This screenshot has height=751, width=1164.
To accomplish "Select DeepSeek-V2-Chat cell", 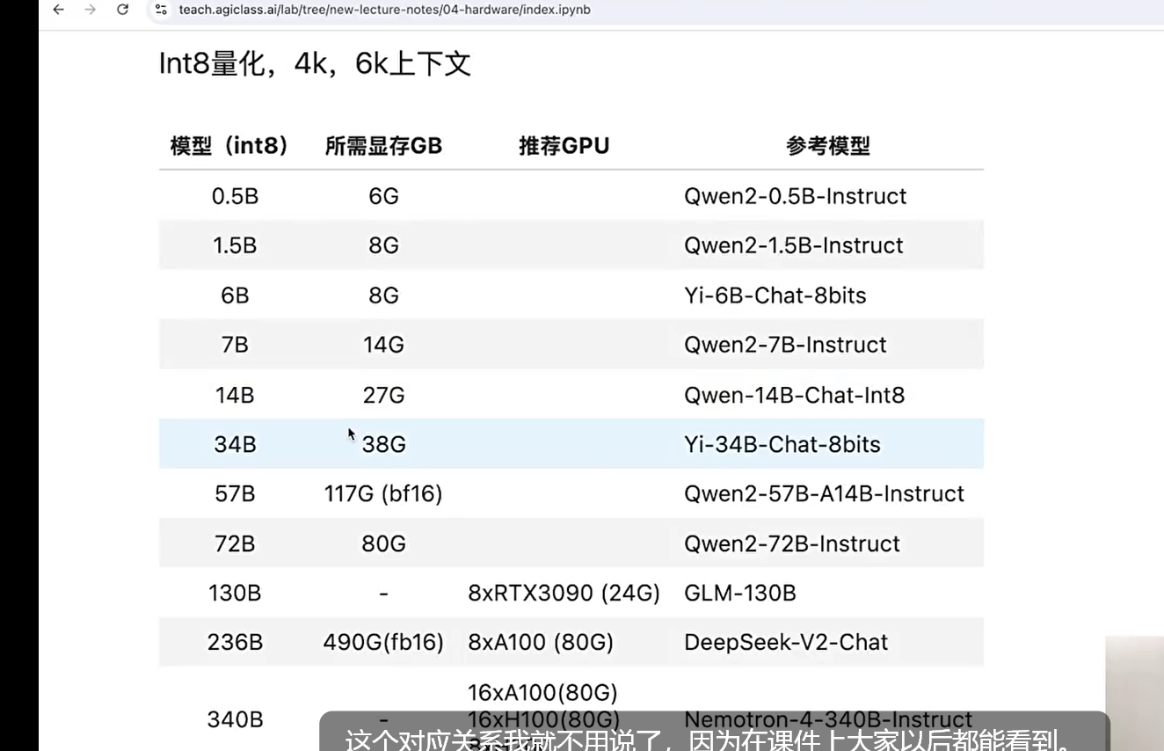I will pyautogui.click(x=786, y=643).
